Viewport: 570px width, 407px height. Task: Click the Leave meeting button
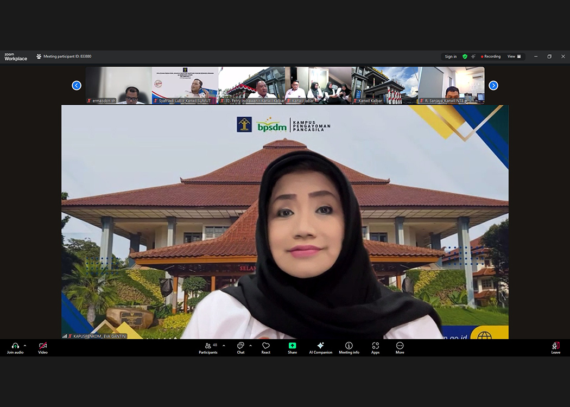(555, 348)
